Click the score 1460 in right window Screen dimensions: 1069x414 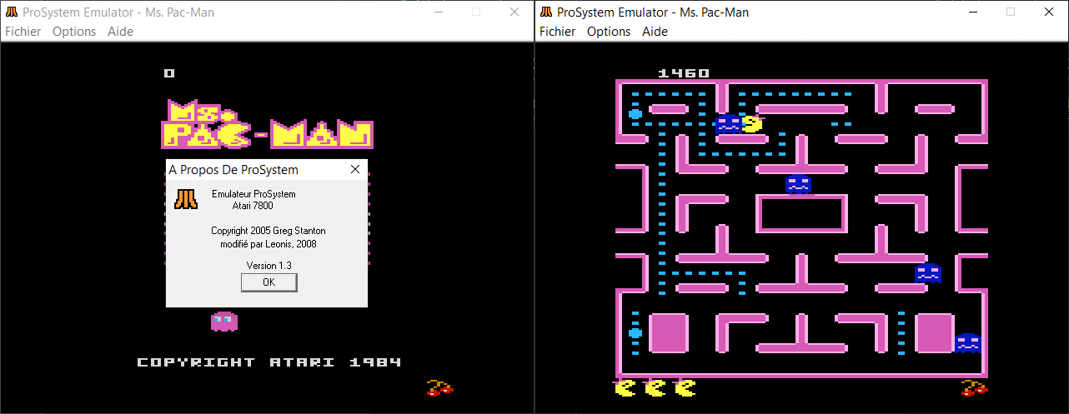coord(684,73)
